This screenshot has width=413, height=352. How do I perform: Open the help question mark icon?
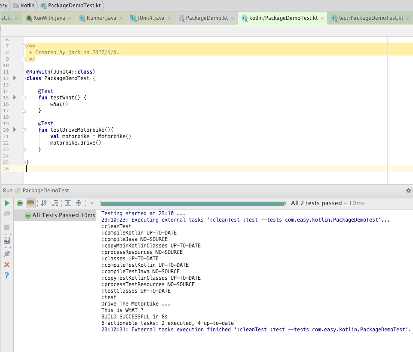7,275
